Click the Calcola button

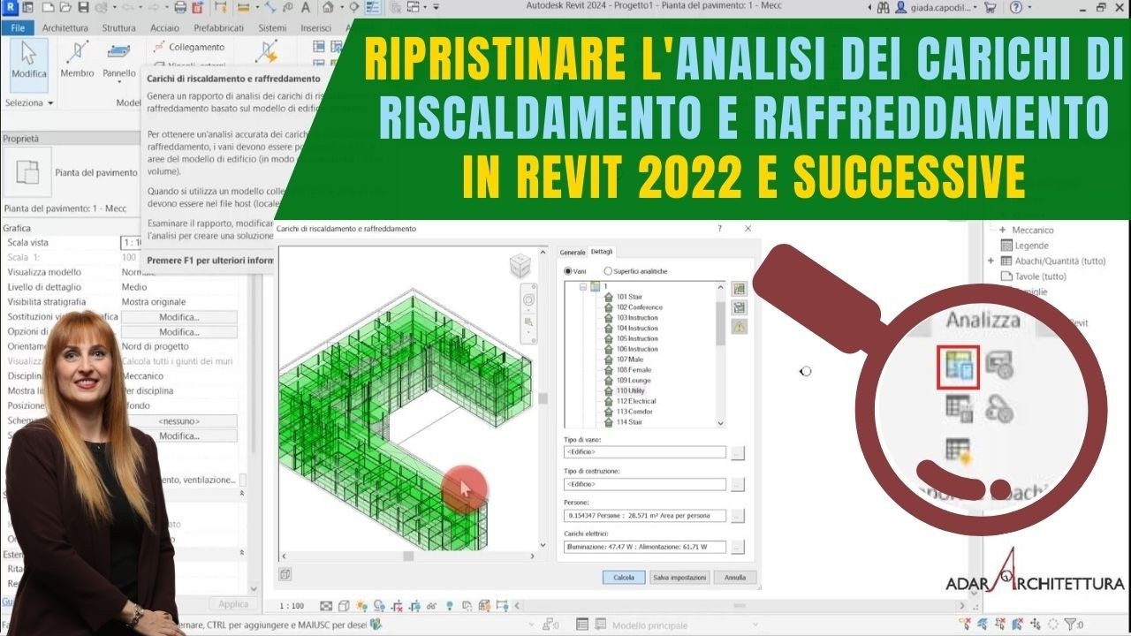pyautogui.click(x=624, y=578)
